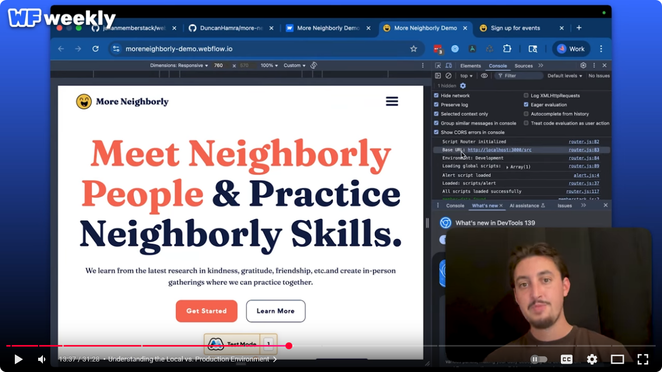
Task: Uncheck Hide network
Action: 436,96
